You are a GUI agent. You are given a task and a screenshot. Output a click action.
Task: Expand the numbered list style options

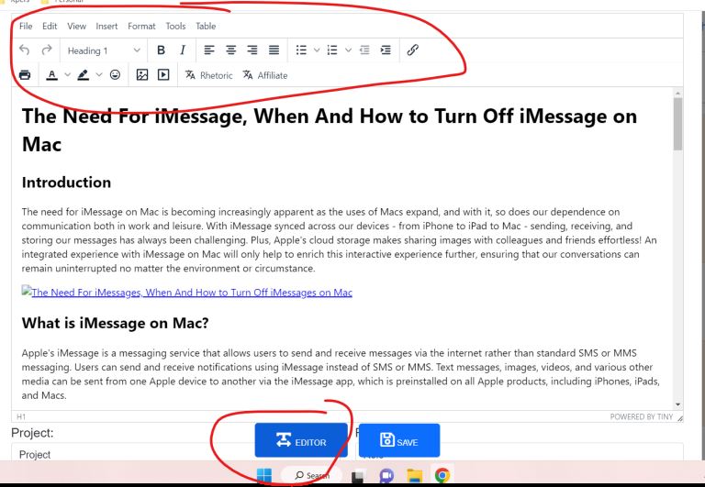click(x=348, y=50)
